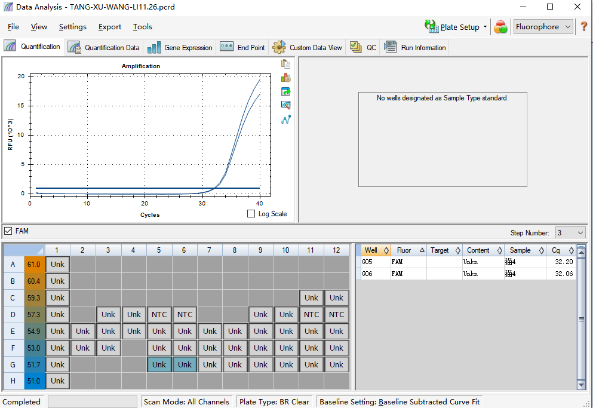Click the chart zoom magnifier icon
This screenshot has width=593, height=408.
(285, 105)
